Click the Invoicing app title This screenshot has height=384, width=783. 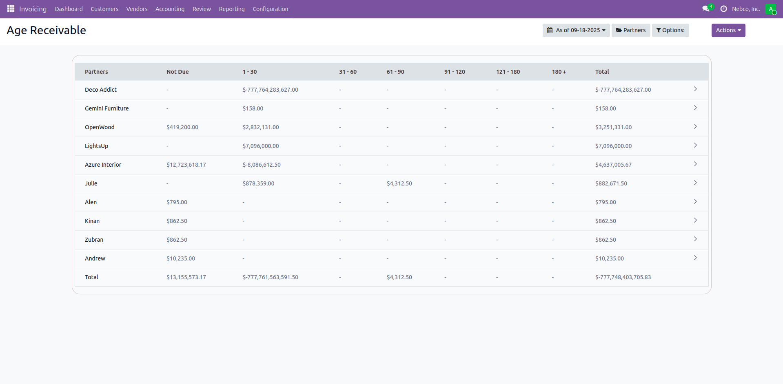(33, 9)
